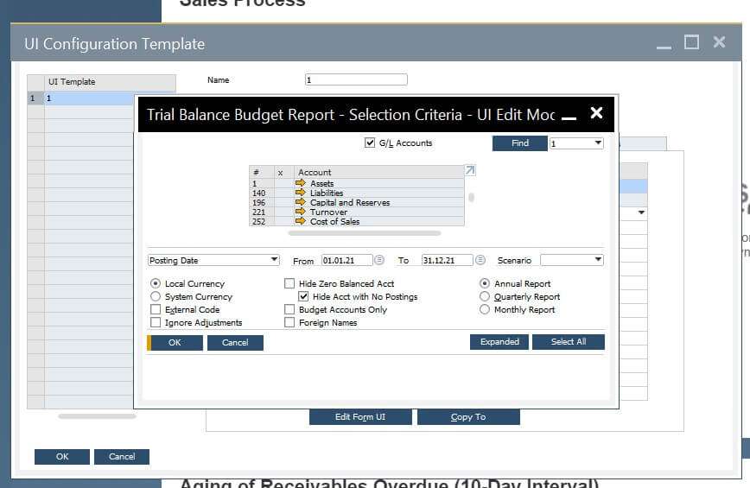Click the Edit Form UI button

(x=360, y=417)
